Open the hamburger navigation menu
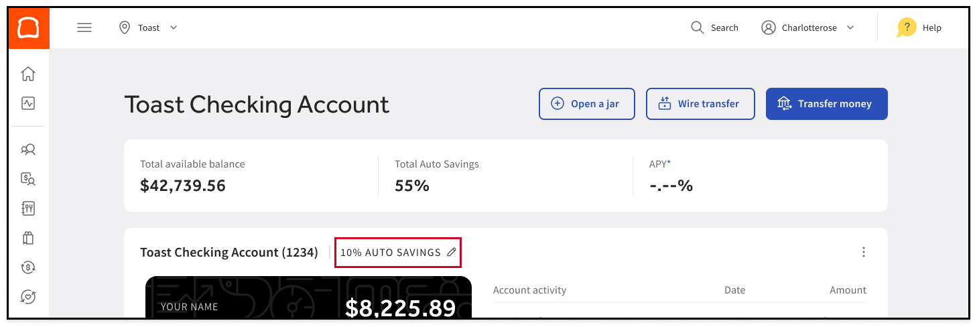977x327 pixels. click(84, 28)
